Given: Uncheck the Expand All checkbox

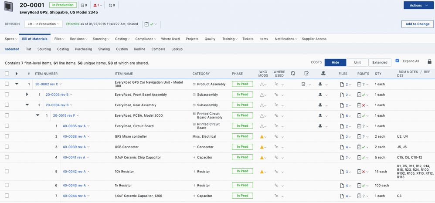Looking at the screenshot, I should point(397,61).
